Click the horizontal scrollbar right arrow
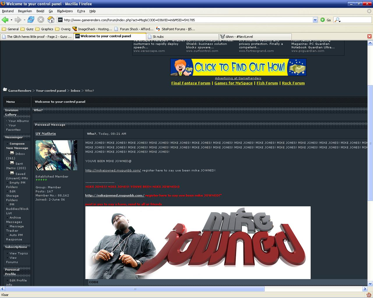Image resolution: width=373 pixels, height=298 pixels. 365,289
